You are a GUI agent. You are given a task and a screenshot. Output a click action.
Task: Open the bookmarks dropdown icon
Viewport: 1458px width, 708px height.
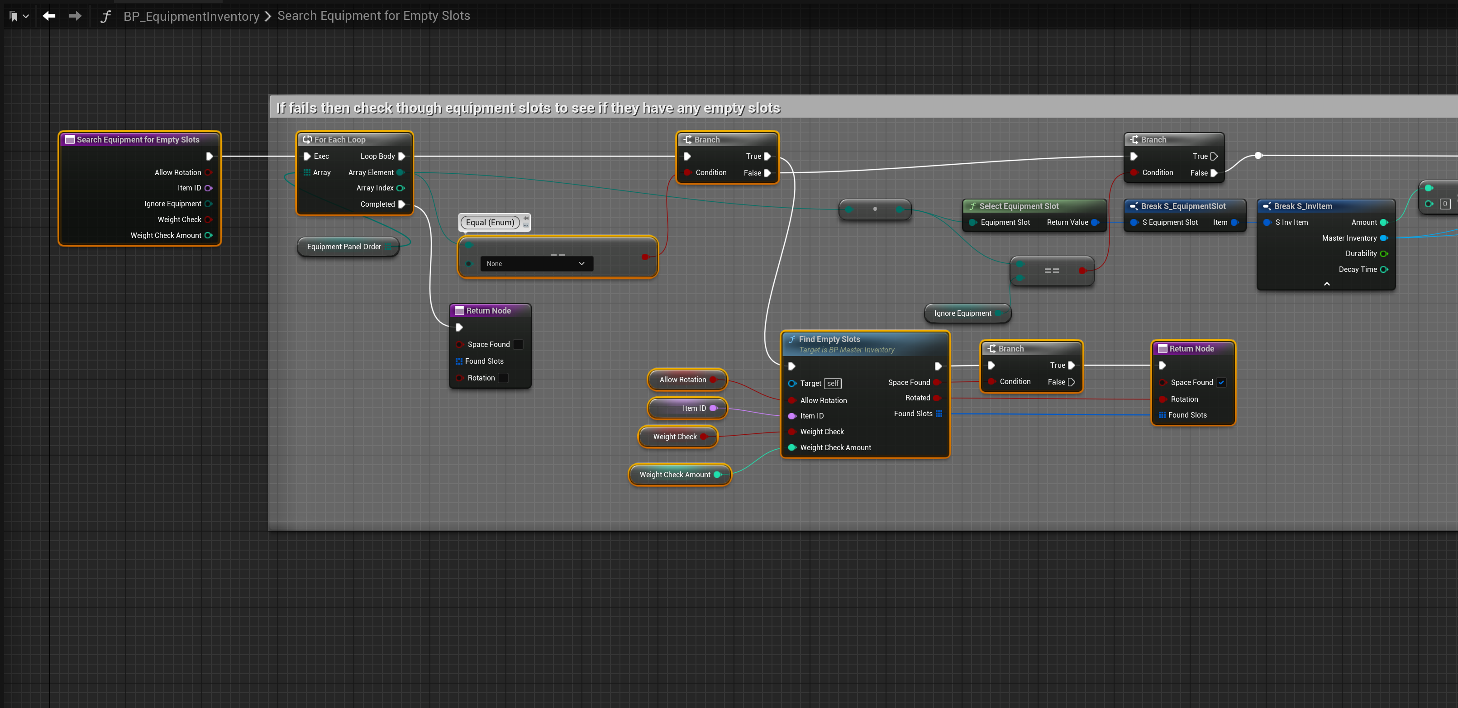(19, 16)
